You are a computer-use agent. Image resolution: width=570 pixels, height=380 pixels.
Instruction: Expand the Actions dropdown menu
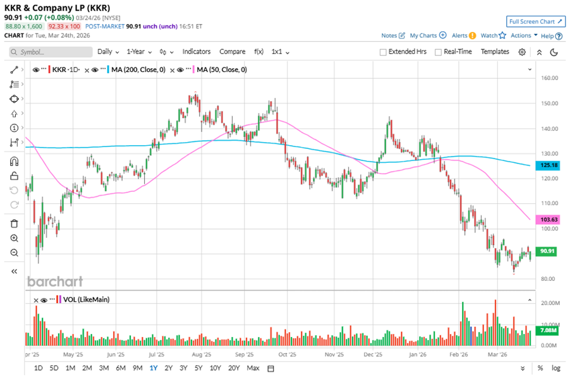pyautogui.click(x=524, y=35)
